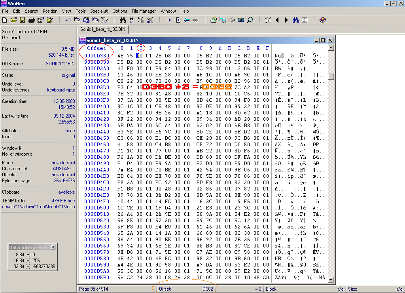
Task: Click status bar Offset D382 field
Action: point(186,289)
